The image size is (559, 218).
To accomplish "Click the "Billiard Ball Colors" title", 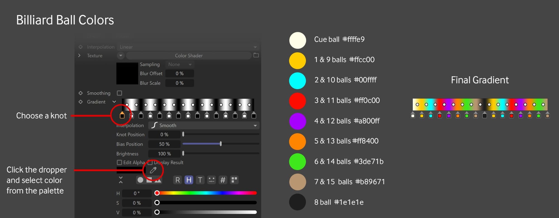I will pos(65,20).
